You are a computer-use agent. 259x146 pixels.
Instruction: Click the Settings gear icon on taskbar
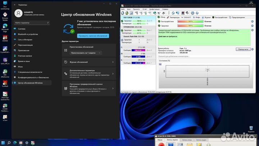tap(27, 143)
